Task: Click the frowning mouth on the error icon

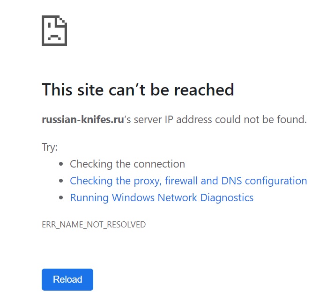Action: pos(54,37)
